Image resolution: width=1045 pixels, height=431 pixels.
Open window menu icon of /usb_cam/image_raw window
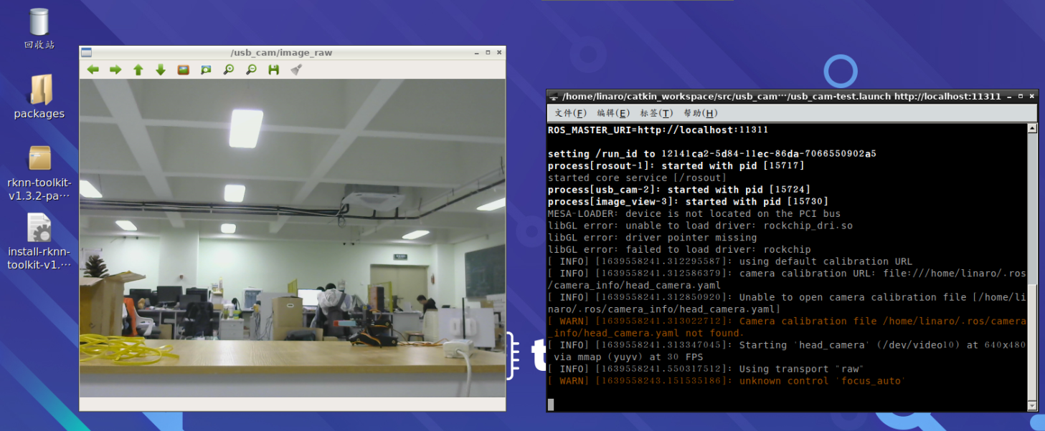click(86, 52)
